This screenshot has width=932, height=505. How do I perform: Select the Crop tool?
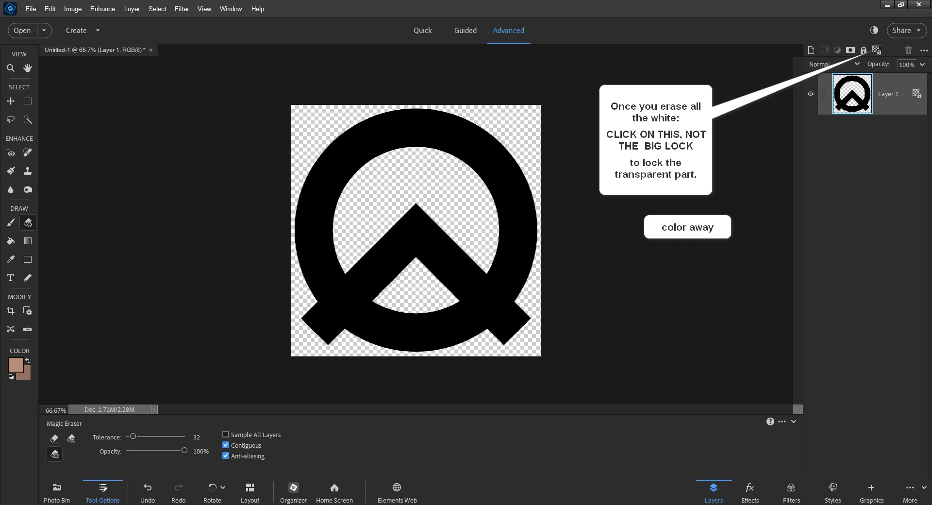10,311
